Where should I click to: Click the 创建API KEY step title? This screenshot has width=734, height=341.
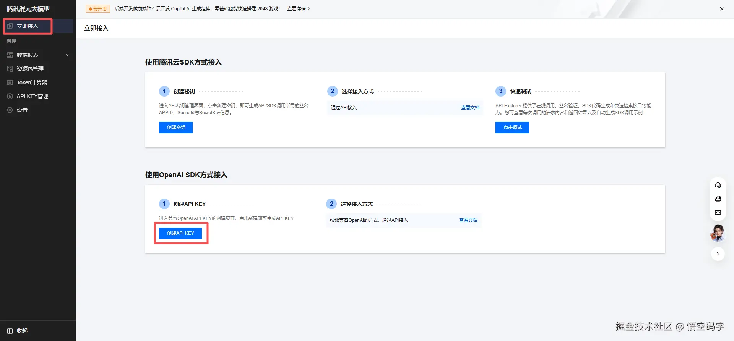coord(190,204)
